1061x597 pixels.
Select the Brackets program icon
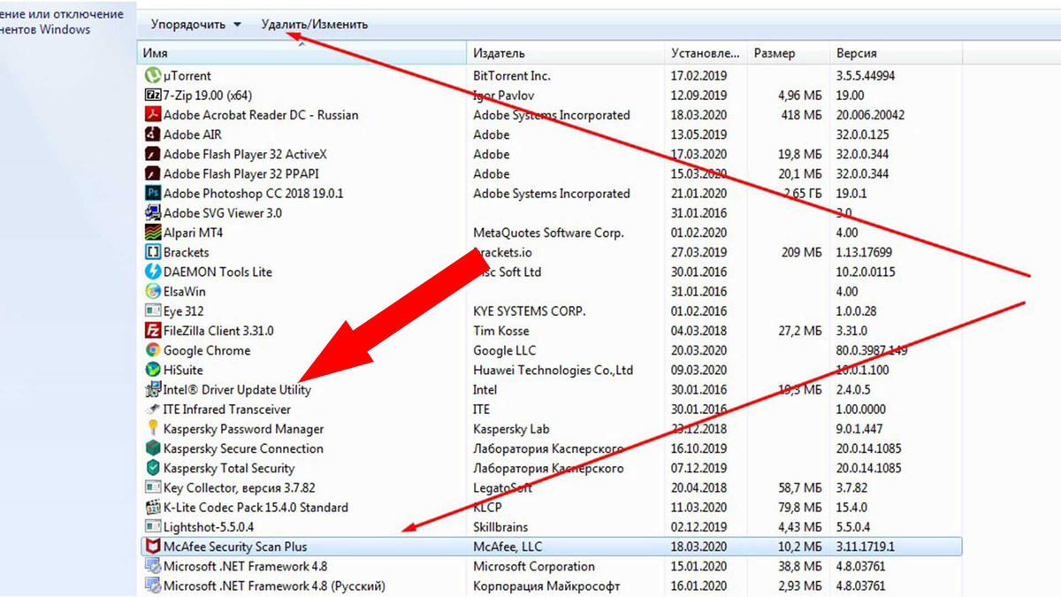152,252
